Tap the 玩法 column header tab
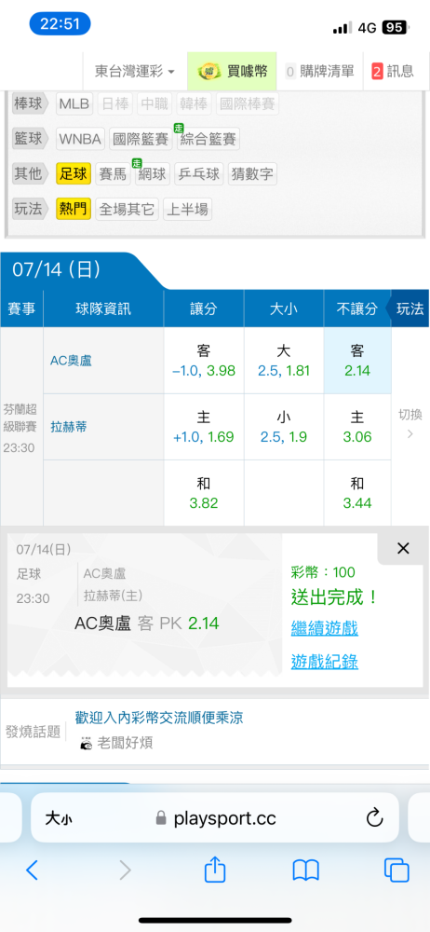This screenshot has height=932, width=430. [408, 308]
